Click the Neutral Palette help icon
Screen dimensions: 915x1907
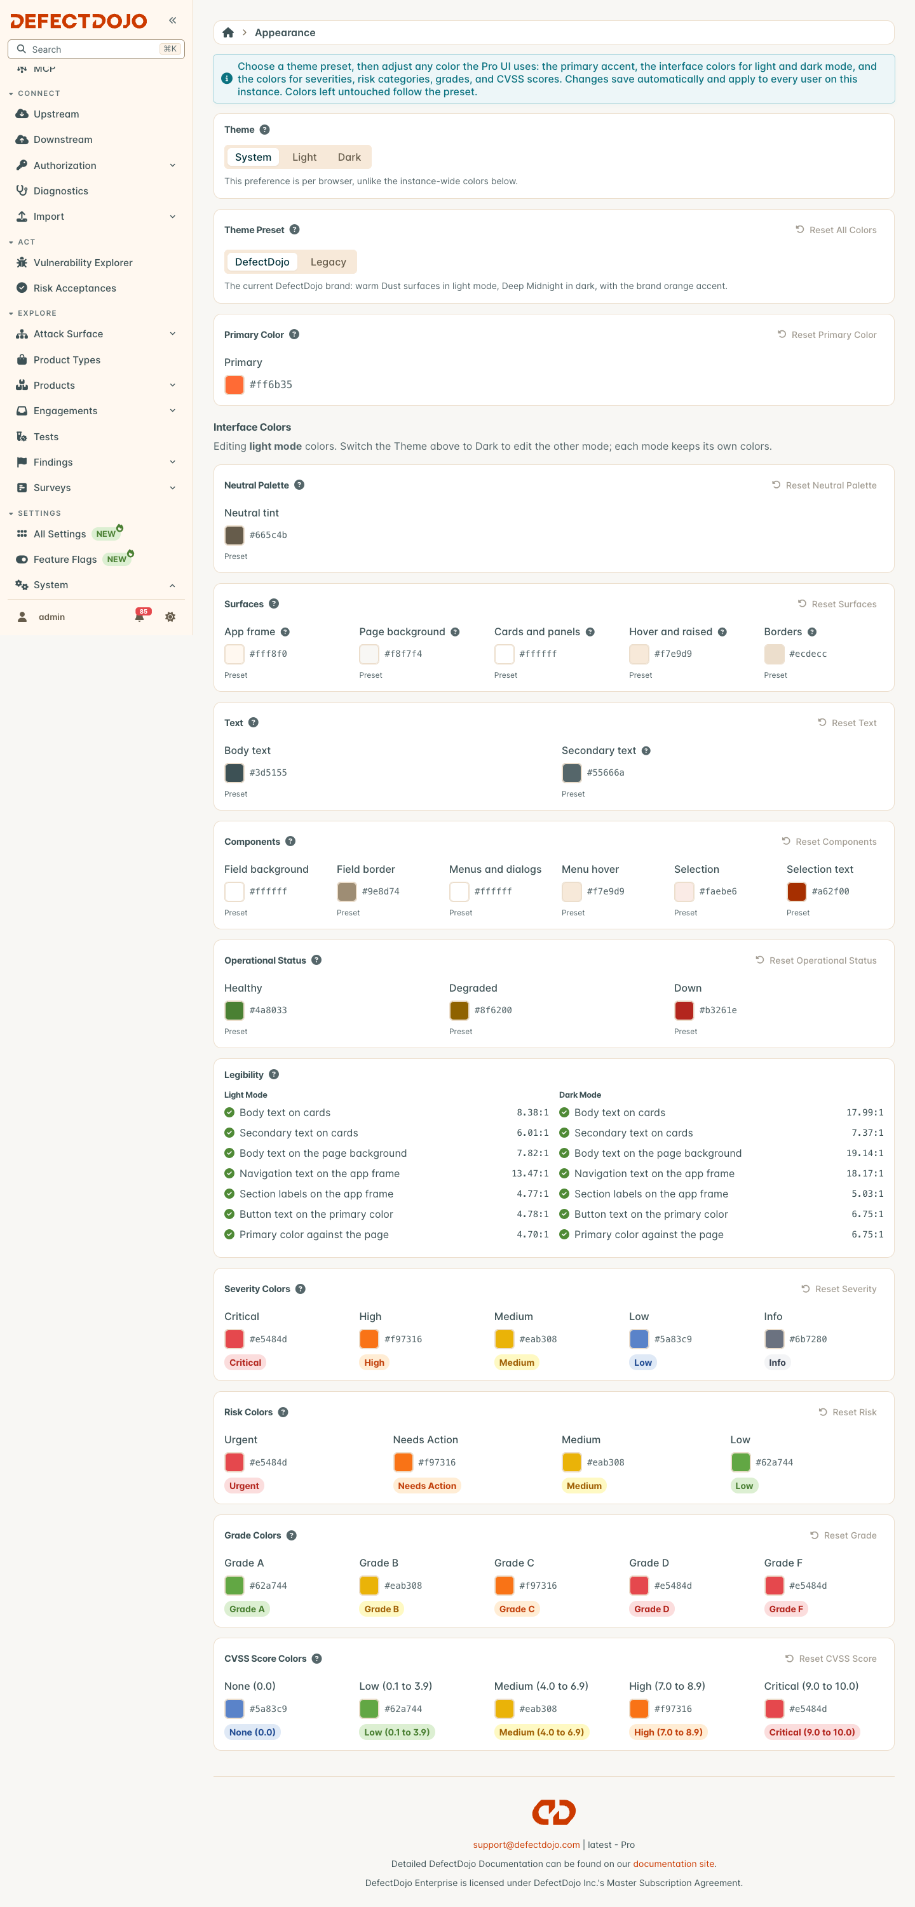coord(299,485)
